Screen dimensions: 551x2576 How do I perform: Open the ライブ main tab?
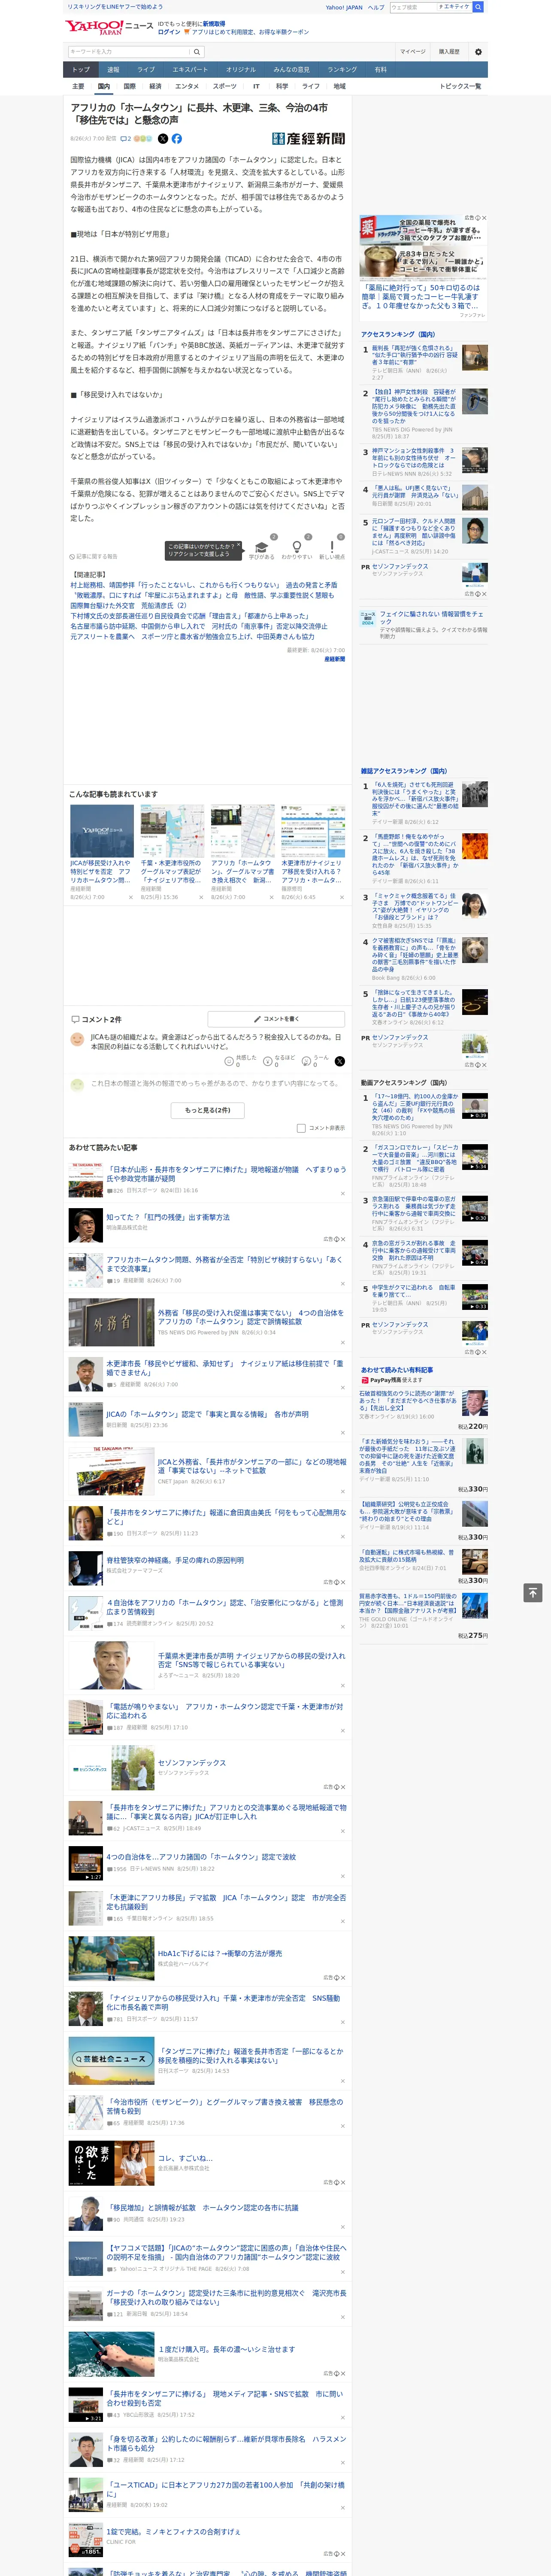click(x=146, y=70)
